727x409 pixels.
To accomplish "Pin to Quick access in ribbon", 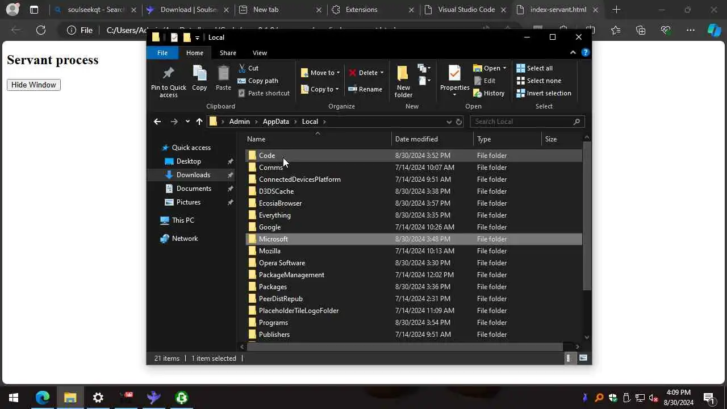I will point(168,82).
